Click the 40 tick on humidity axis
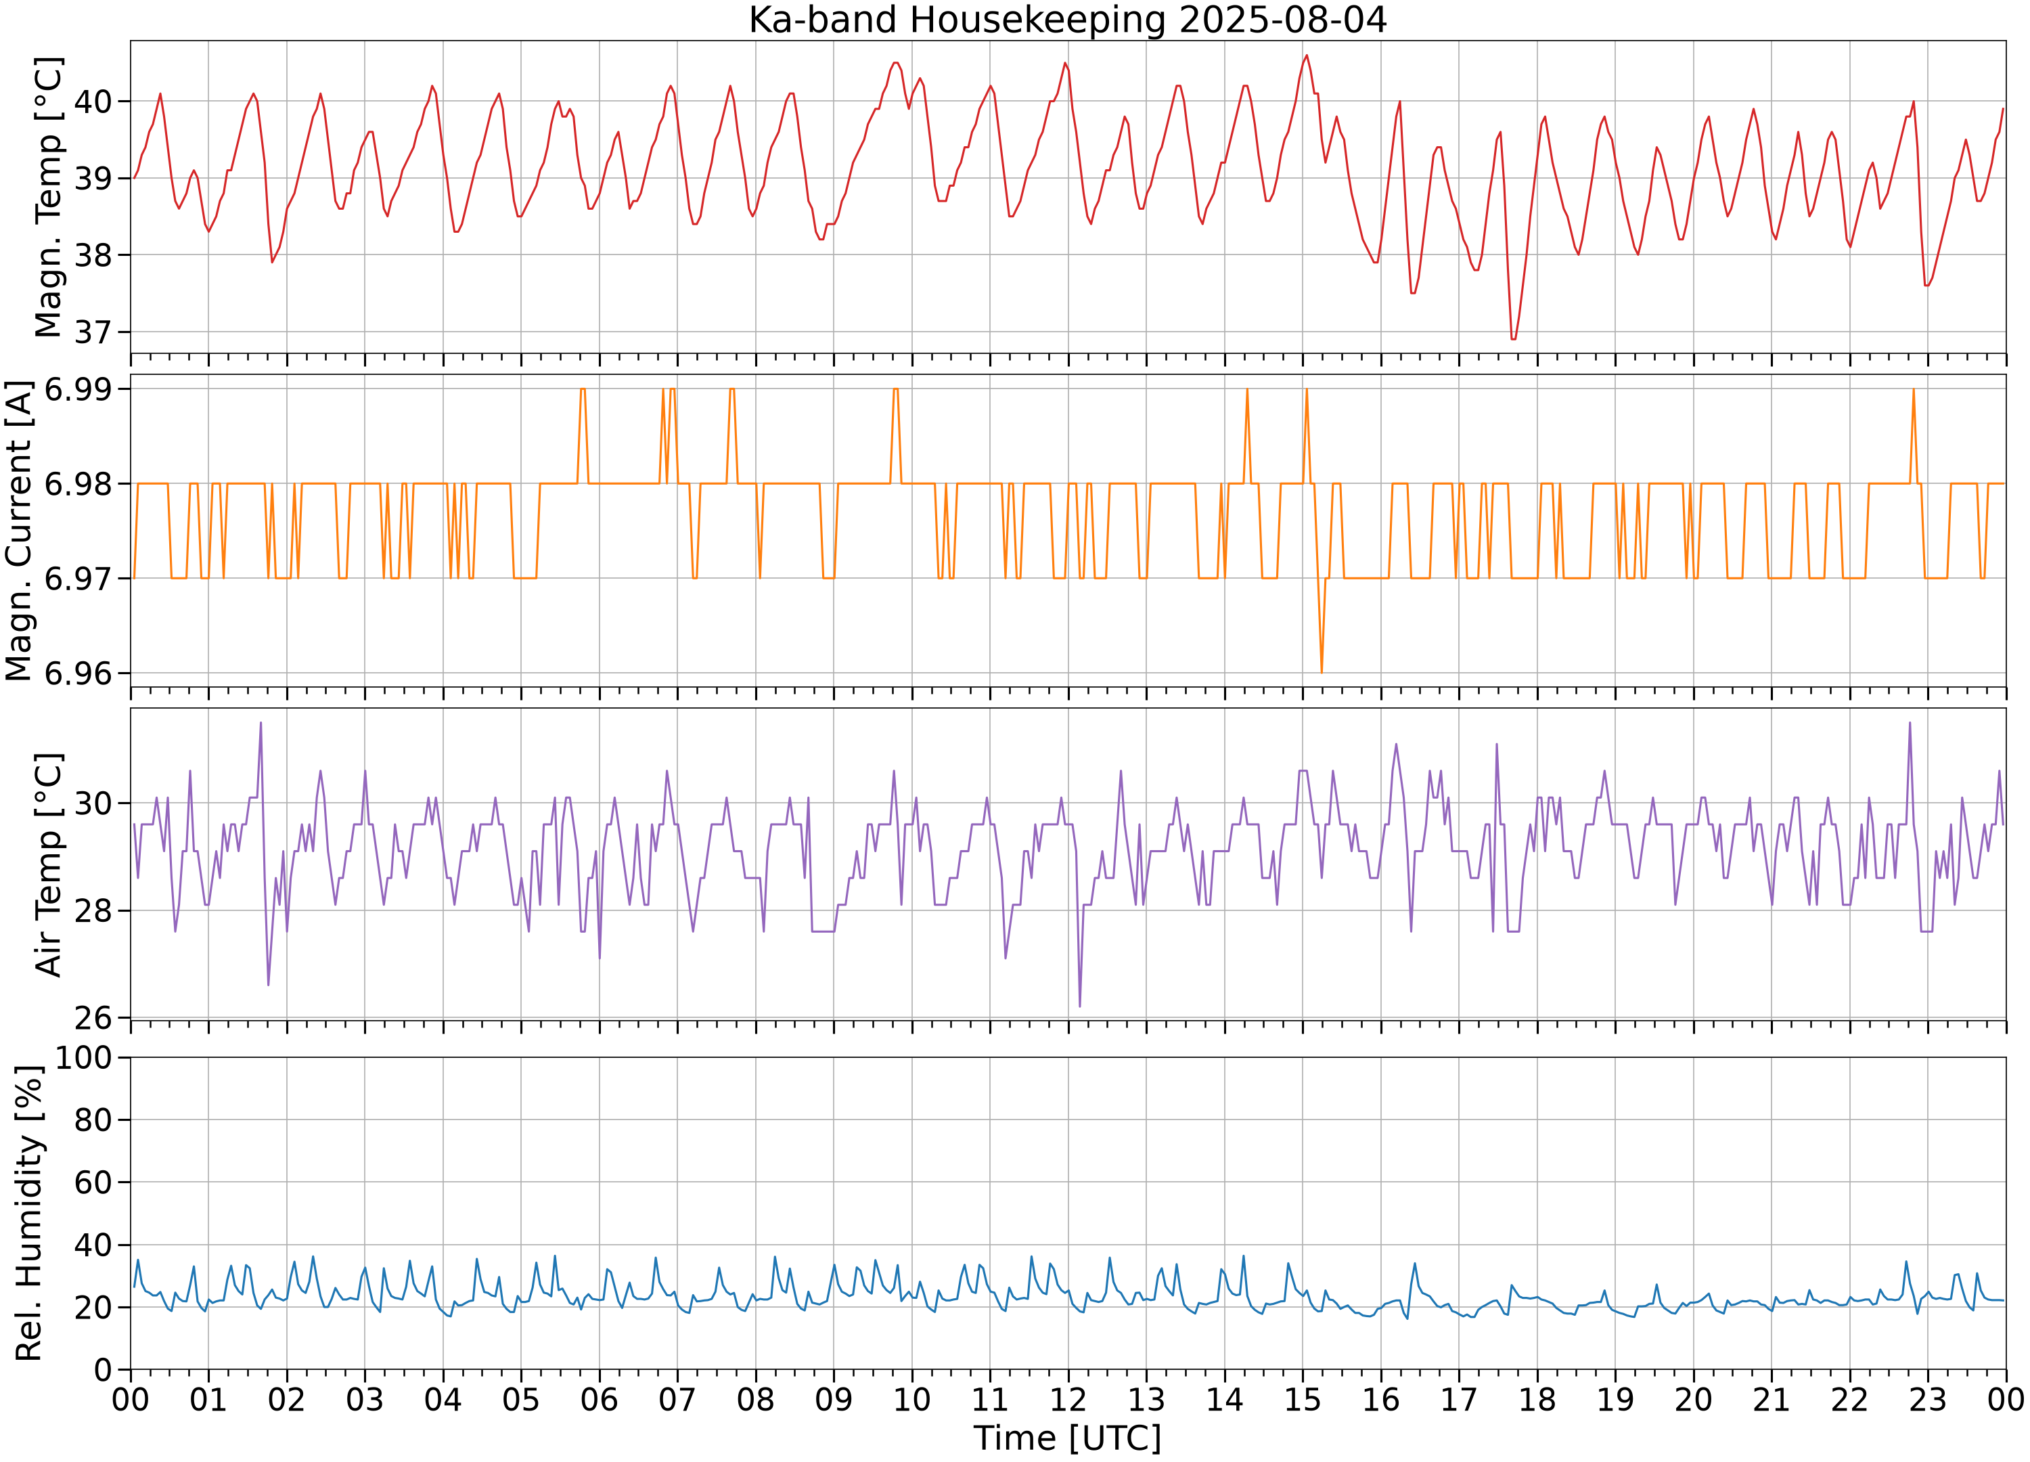Image resolution: width=2030 pixels, height=1462 pixels. pos(94,1245)
